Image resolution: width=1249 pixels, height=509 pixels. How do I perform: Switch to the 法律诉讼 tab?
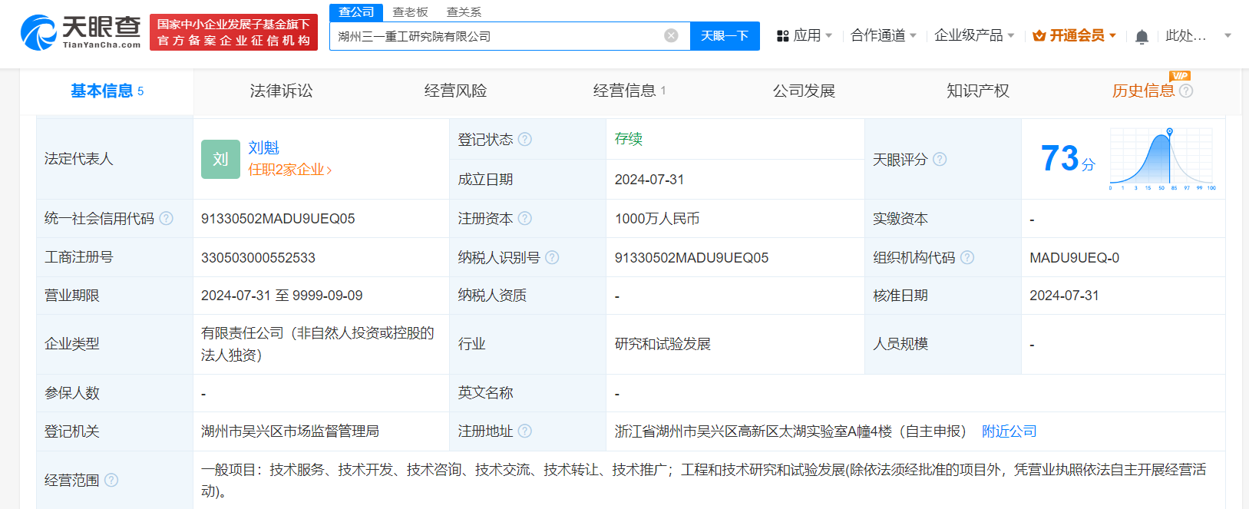pos(281,91)
